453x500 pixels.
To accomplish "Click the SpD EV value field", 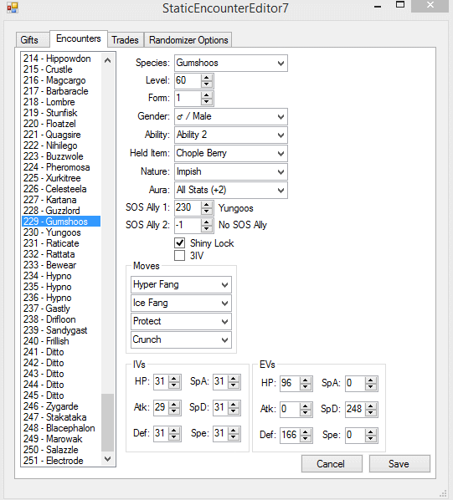I will coord(355,409).
